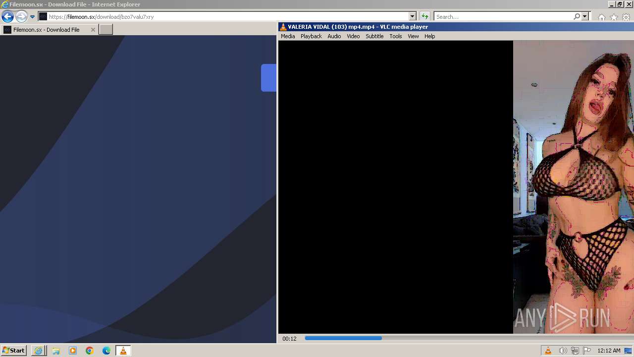This screenshot has height=357, width=634.
Task: Minimize the Internet Explorer window
Action: pyautogui.click(x=612, y=4)
